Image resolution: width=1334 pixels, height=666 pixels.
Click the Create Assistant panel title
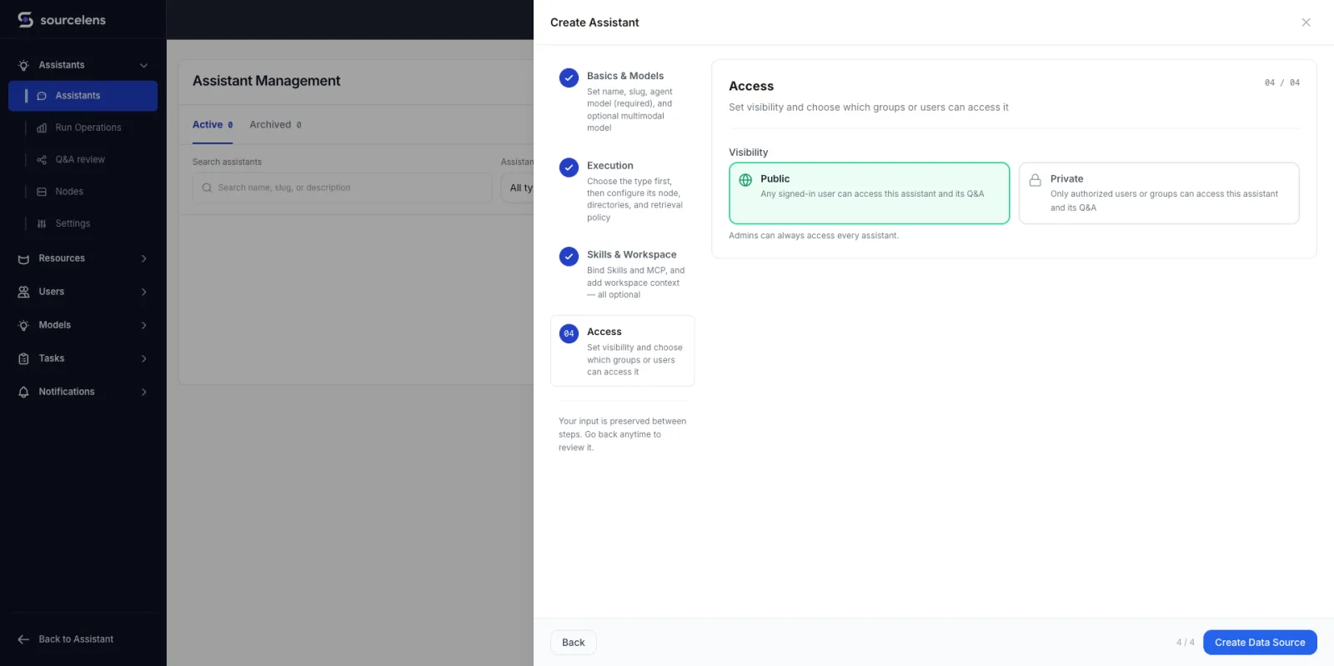pos(594,23)
